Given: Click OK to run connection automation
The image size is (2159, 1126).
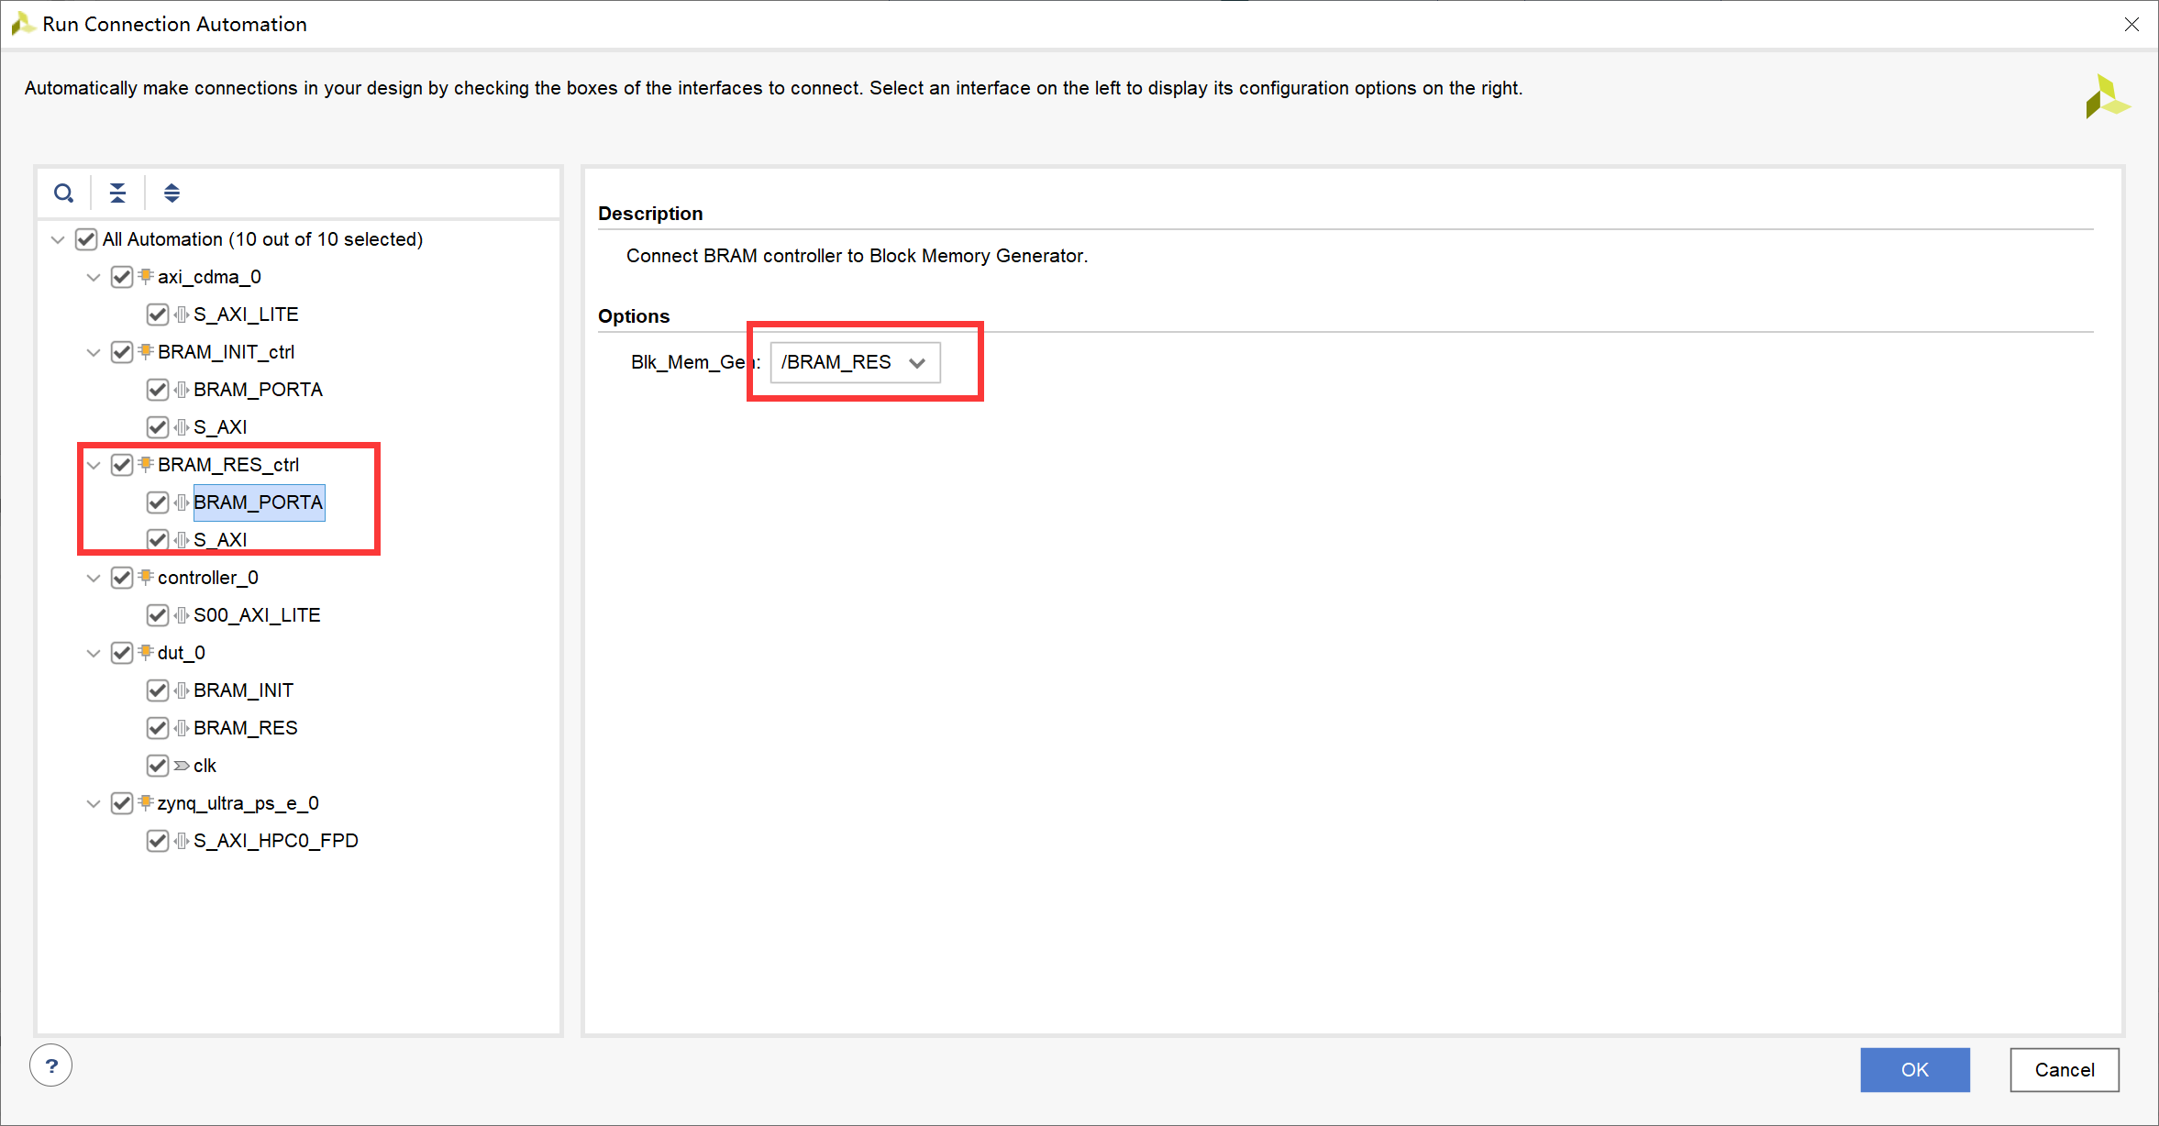Looking at the screenshot, I should pyautogui.click(x=1914, y=1069).
